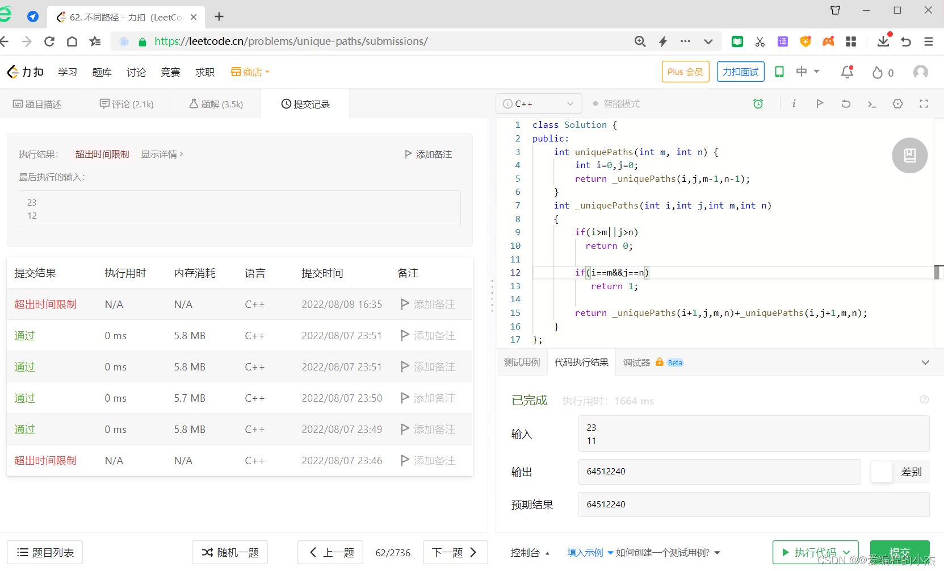Viewport: 944px width, 571px height.
Task: Switch to the 测试用例 tab
Action: pyautogui.click(x=521, y=362)
